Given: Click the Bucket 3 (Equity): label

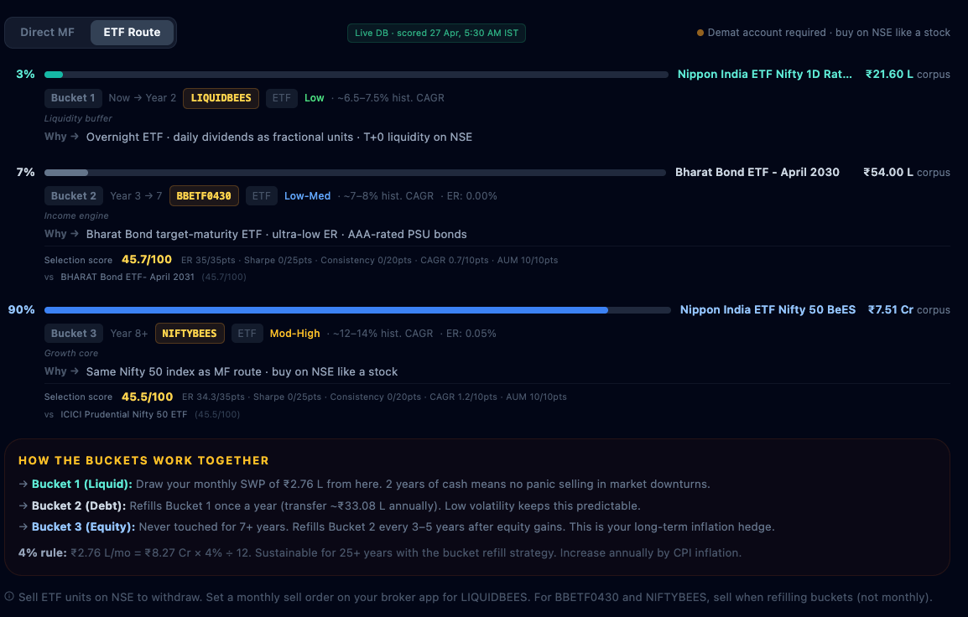Looking at the screenshot, I should click(x=83, y=527).
